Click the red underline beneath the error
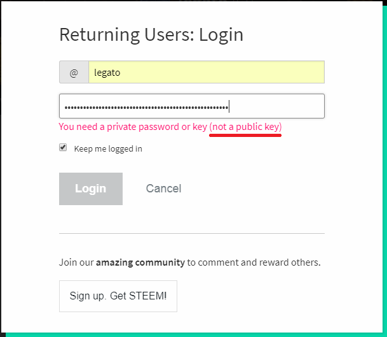The image size is (387, 337). coord(245,135)
